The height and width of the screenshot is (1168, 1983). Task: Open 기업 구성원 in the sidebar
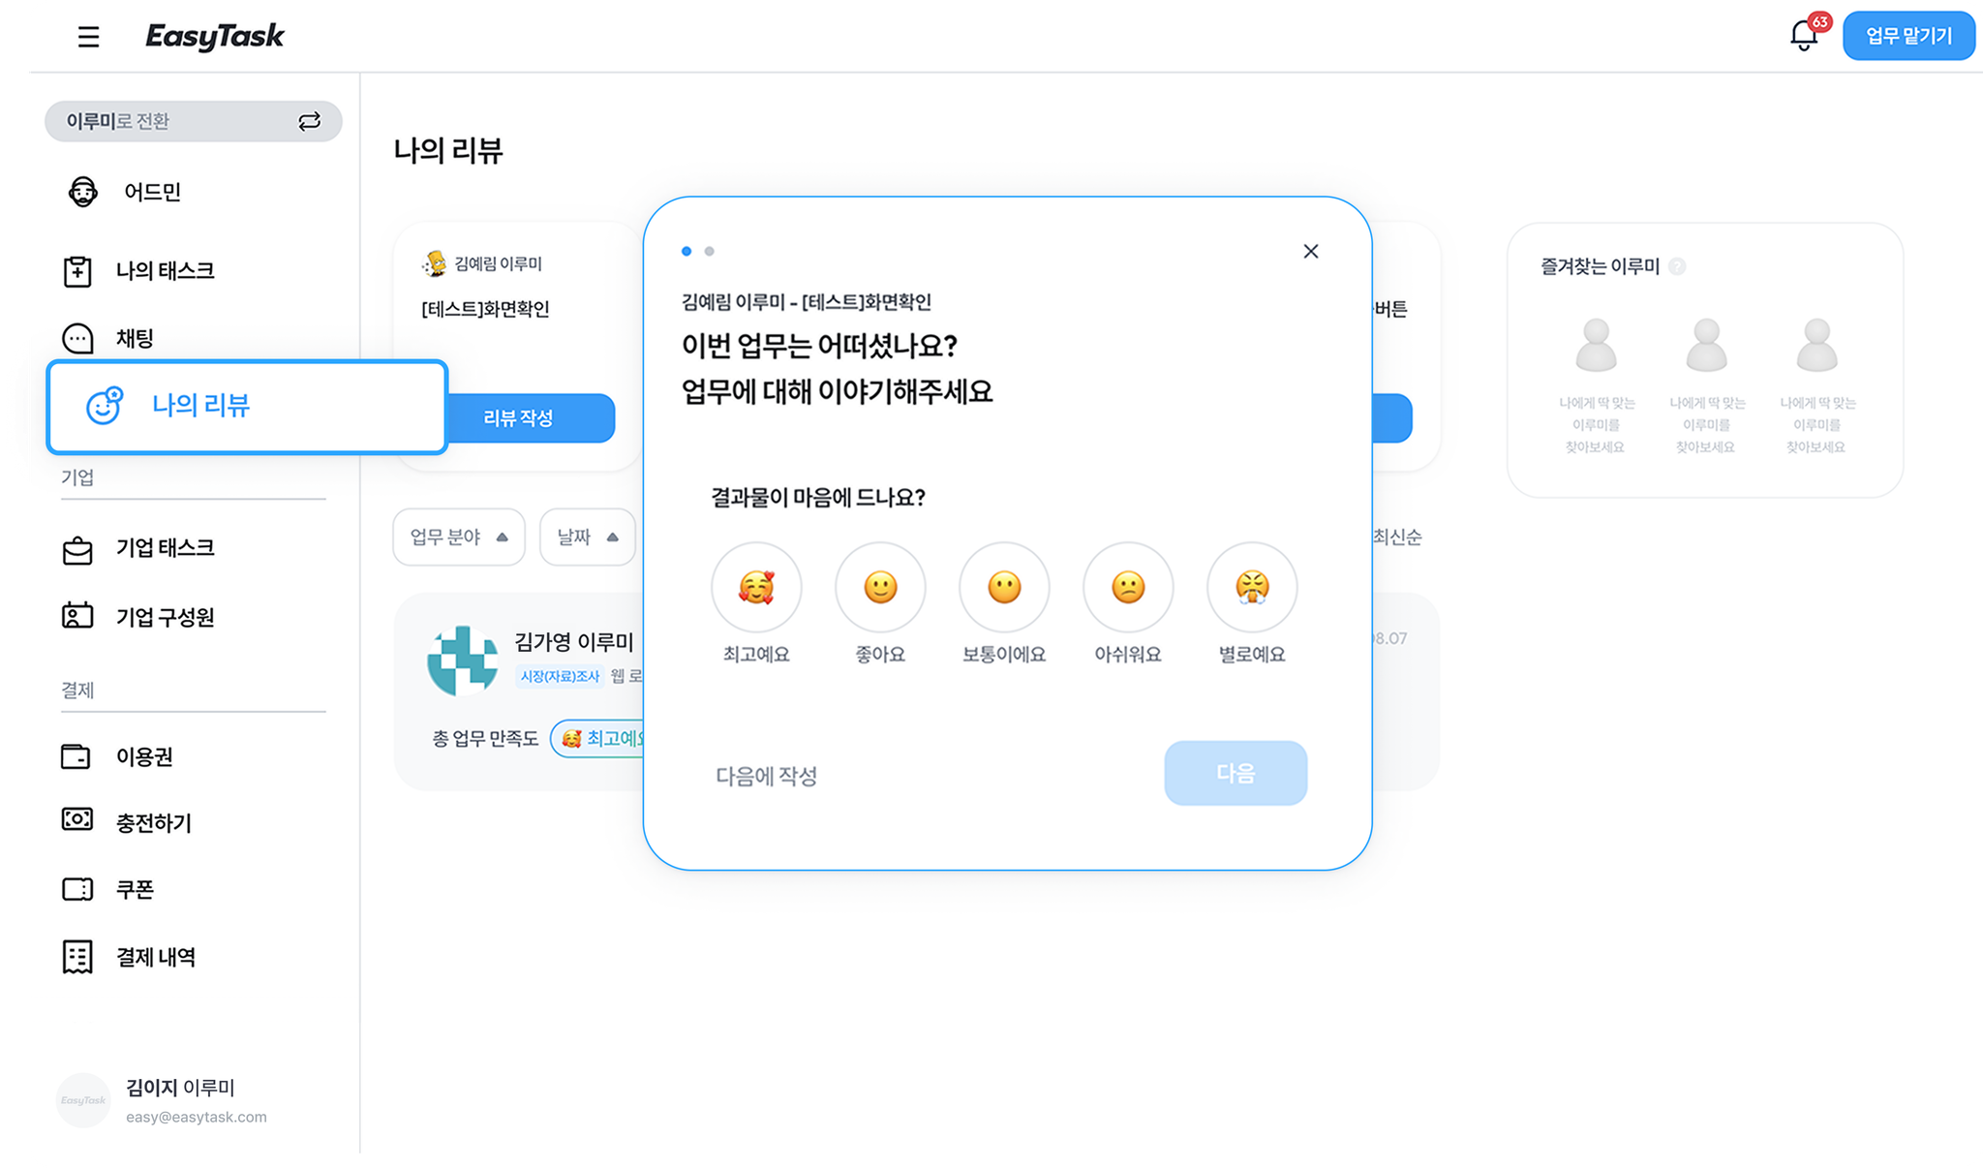(x=165, y=617)
